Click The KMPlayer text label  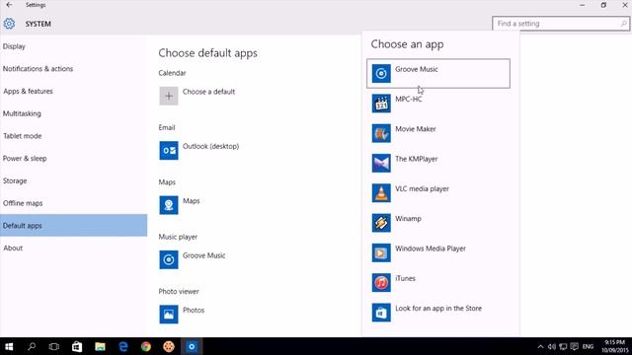click(x=417, y=159)
